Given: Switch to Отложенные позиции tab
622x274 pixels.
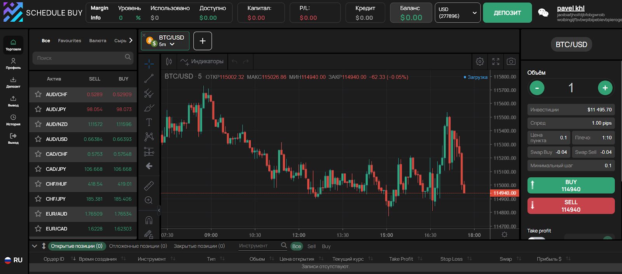Looking at the screenshot, I should [x=138, y=246].
